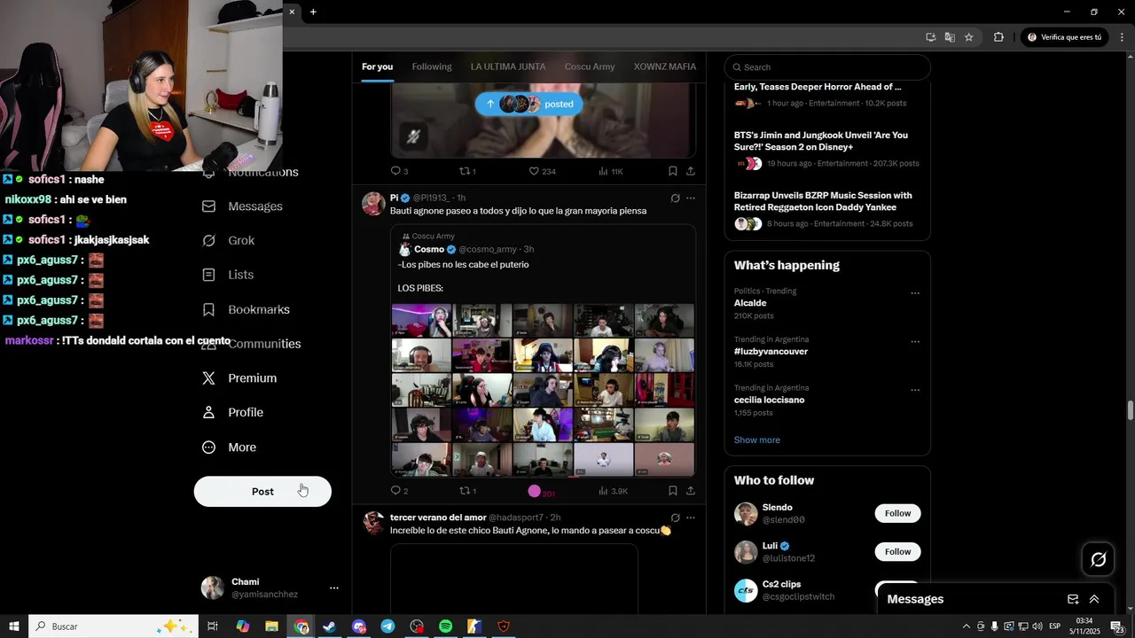Open Steam from the taskbar

(x=329, y=626)
